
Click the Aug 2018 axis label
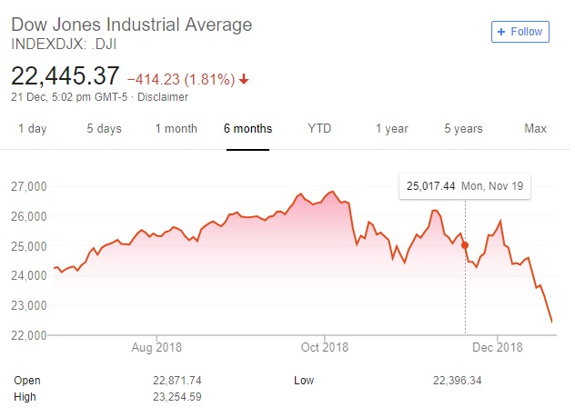coord(156,347)
